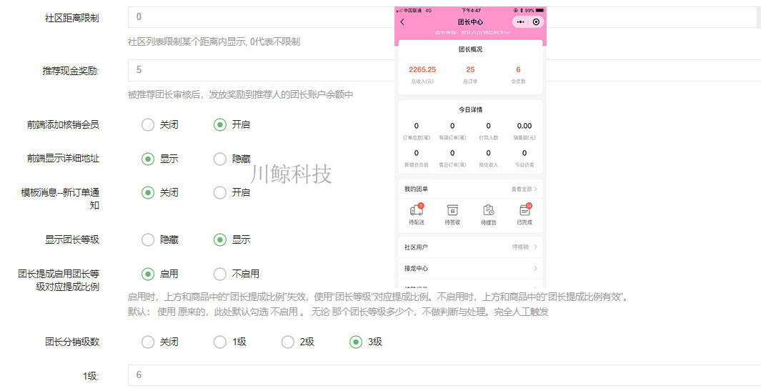Open the three-dot mini program menu
Viewport: 761px width, 391px height.
pos(520,22)
